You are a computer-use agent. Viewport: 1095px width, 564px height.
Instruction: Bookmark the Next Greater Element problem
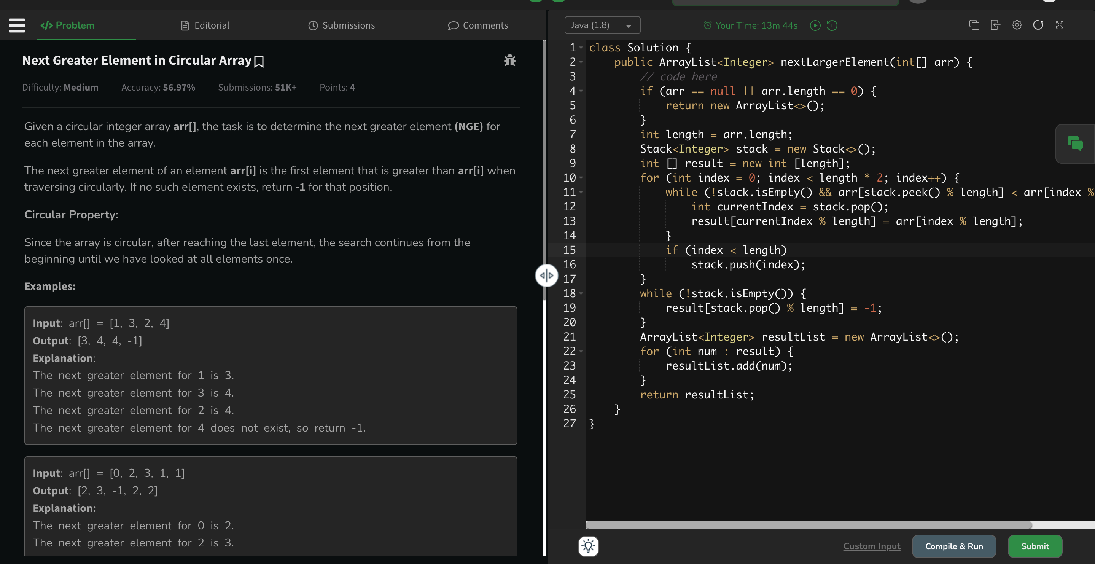pyautogui.click(x=259, y=62)
